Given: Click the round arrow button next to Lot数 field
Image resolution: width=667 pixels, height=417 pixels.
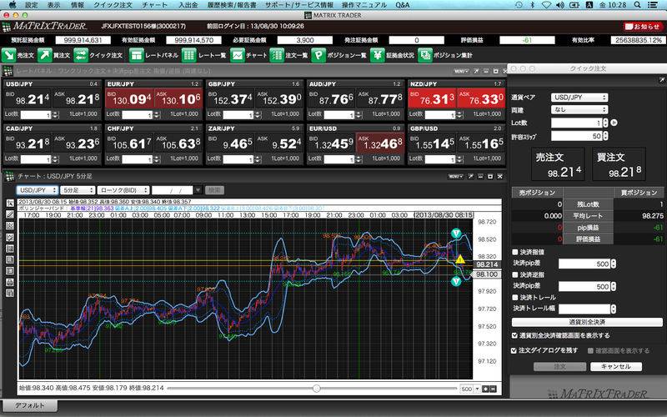Looking at the screenshot, I should tap(614, 123).
